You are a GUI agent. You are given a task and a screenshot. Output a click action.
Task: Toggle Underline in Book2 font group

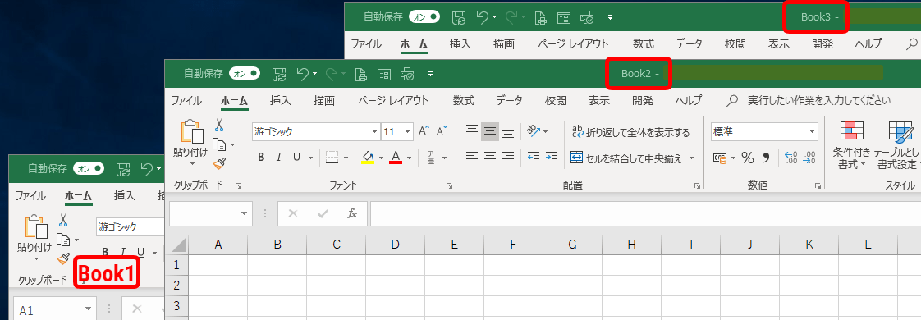click(296, 158)
